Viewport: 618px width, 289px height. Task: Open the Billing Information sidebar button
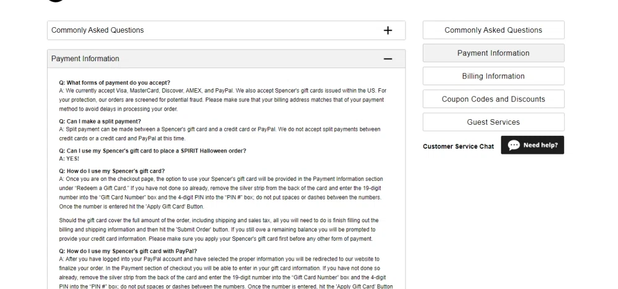(x=493, y=76)
